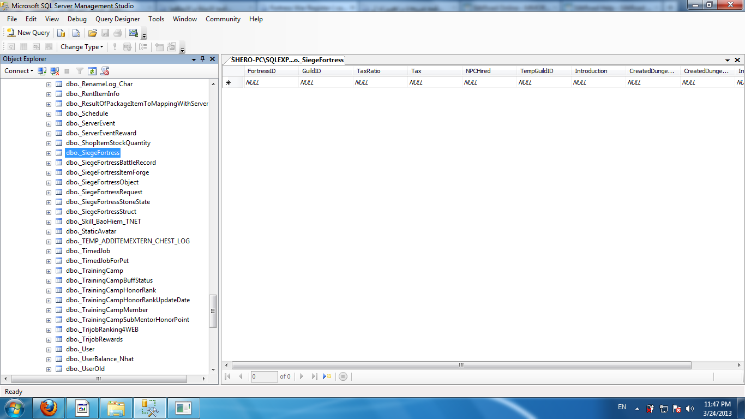Show the SQL pane
This screenshot has width=745, height=419.
[x=36, y=47]
